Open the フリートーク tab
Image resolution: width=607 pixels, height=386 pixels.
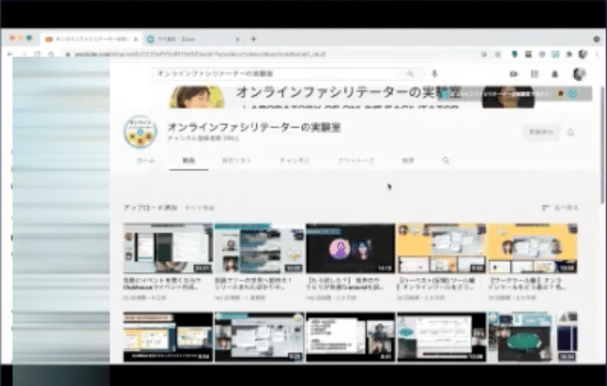pos(356,160)
